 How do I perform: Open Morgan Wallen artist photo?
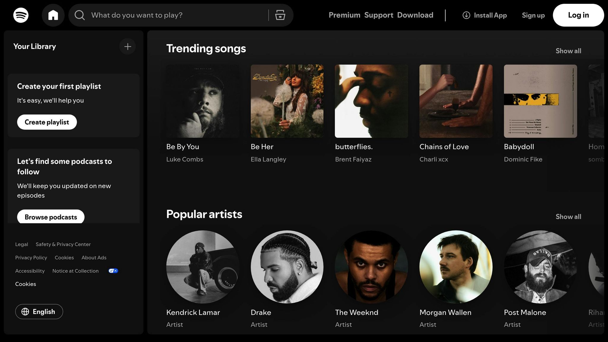tap(456, 267)
